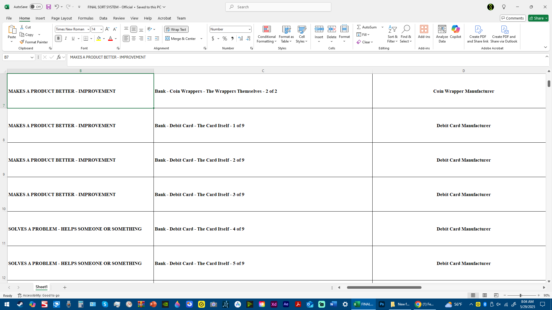
Task: Expand the Name Box dropdown arrow
Action: pyautogui.click(x=32, y=57)
